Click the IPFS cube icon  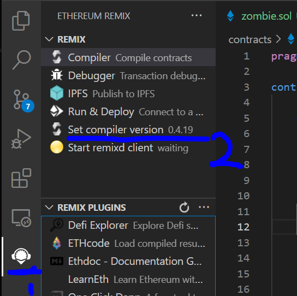[x=57, y=93]
